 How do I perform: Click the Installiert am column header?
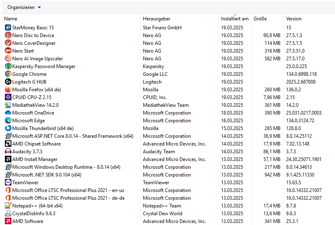234,19
